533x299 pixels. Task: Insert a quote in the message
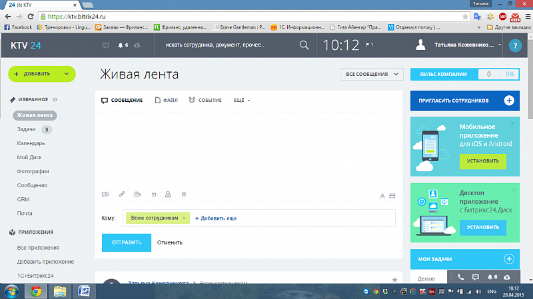154,194
